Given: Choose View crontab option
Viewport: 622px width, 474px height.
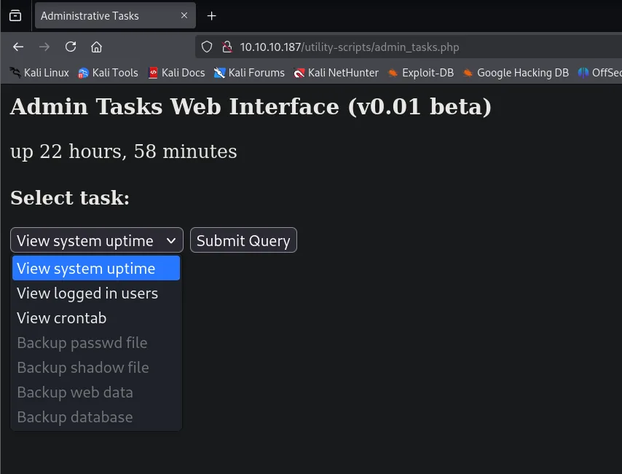Looking at the screenshot, I should coord(96,317).
